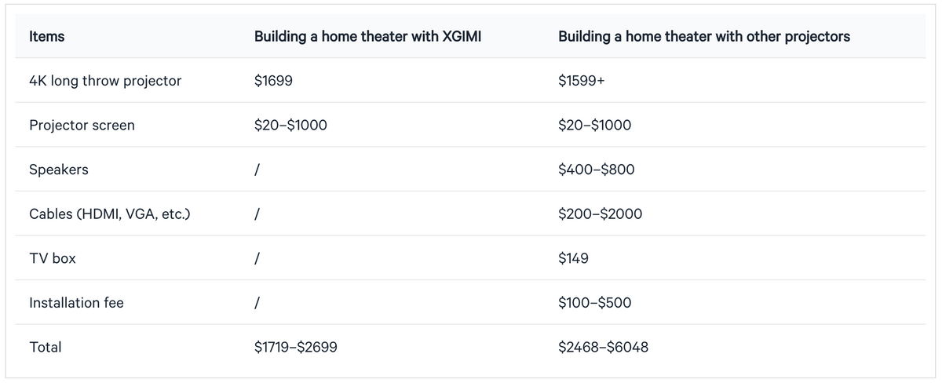Viewport: 942px width, 383px height.
Task: Click the "4K long throw projector" row label
Action: tap(104, 81)
